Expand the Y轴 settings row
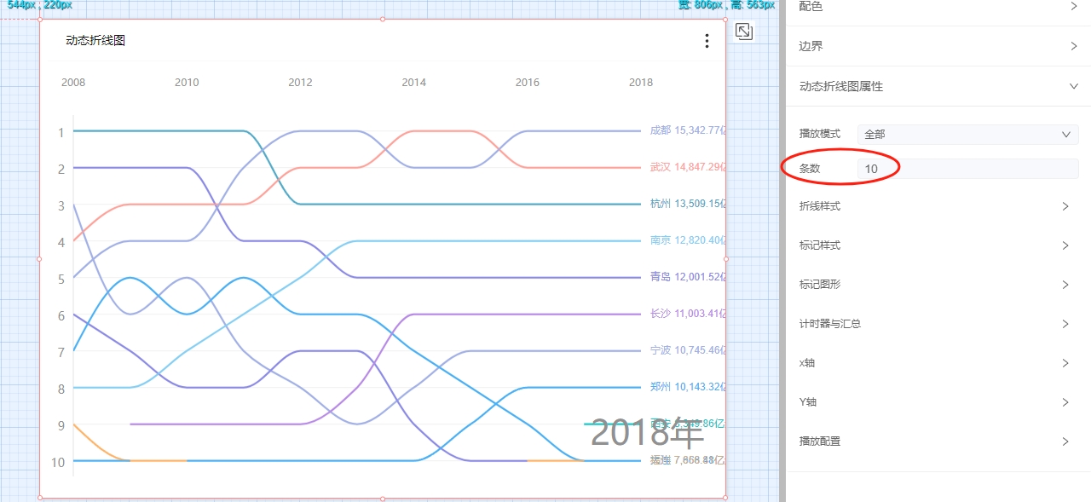The image size is (1091, 502). click(x=938, y=402)
